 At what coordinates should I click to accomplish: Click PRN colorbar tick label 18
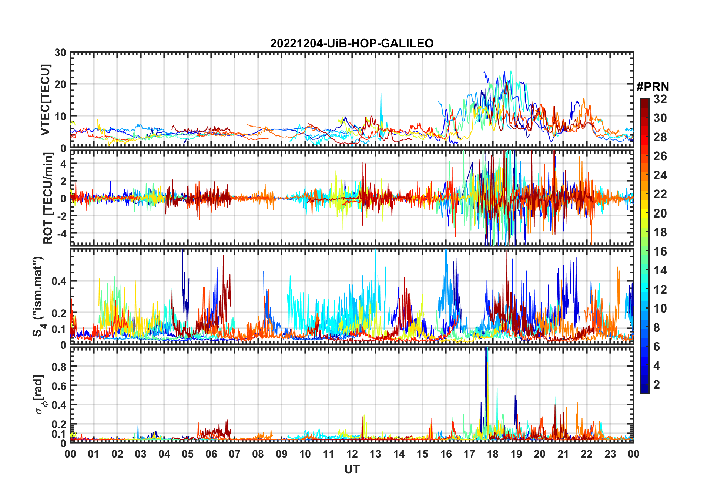click(660, 232)
